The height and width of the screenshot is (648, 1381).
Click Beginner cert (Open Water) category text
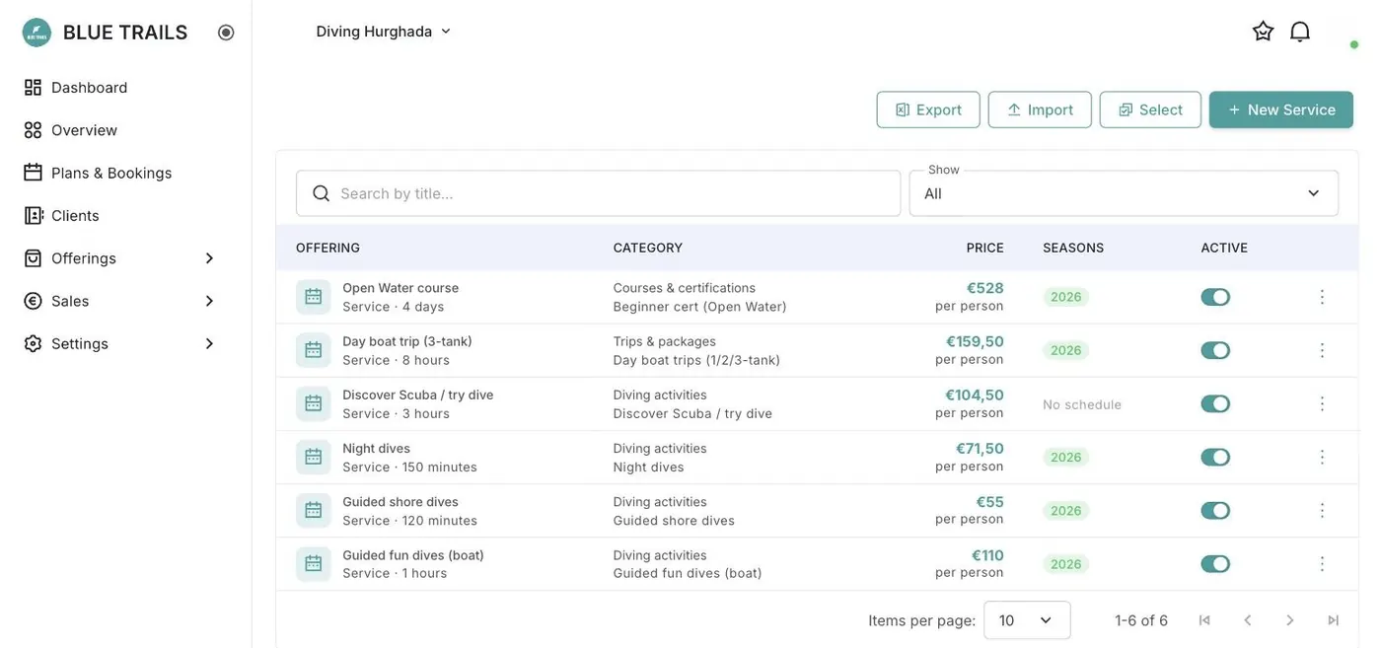tap(700, 307)
